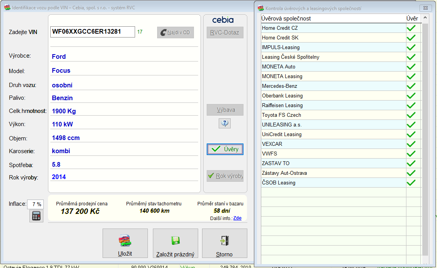Select the MONETA Auto row
This screenshot has width=437, height=268.
coord(341,67)
